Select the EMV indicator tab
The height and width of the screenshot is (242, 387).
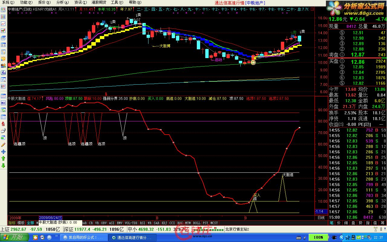click(x=120, y=223)
